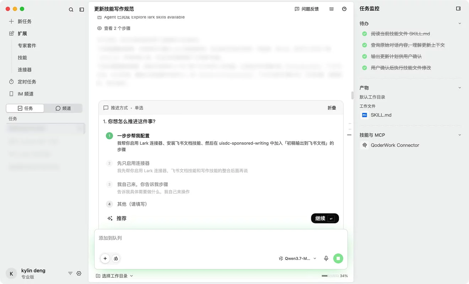Start a new task with 新任务

coord(25,21)
